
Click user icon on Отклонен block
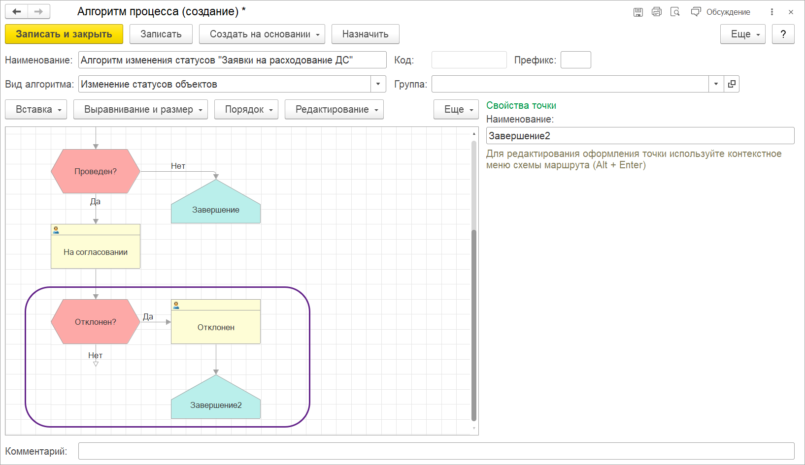[176, 305]
